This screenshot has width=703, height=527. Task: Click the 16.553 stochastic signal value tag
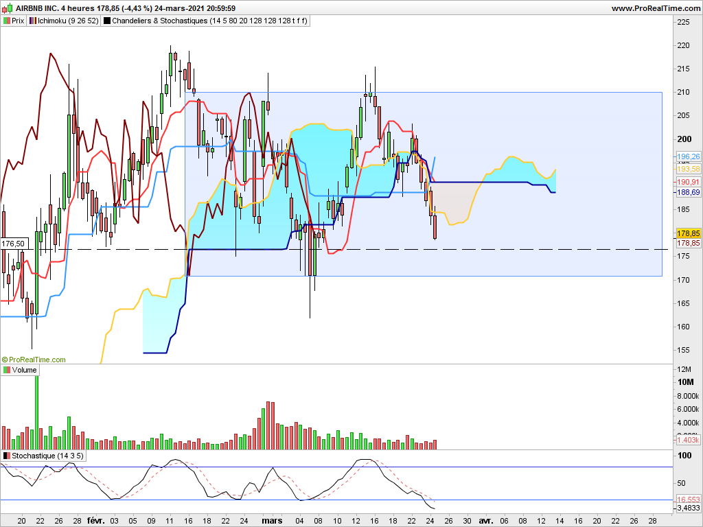point(688,500)
